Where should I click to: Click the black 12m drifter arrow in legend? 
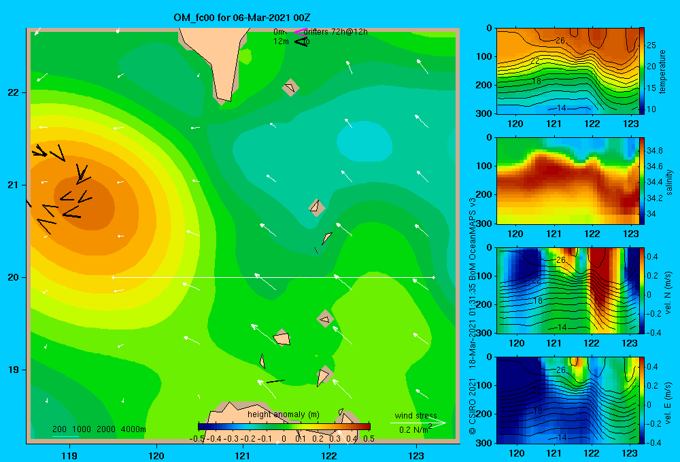(301, 41)
